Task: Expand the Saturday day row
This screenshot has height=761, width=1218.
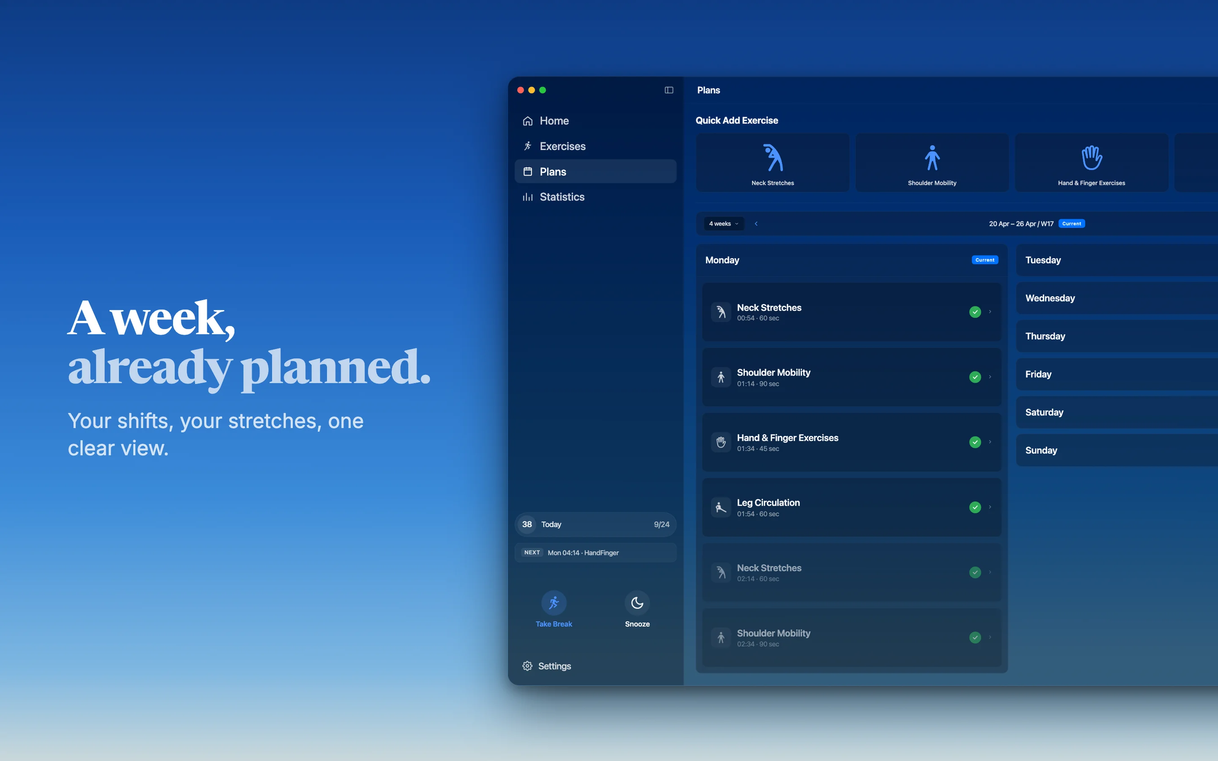Action: 1117,412
